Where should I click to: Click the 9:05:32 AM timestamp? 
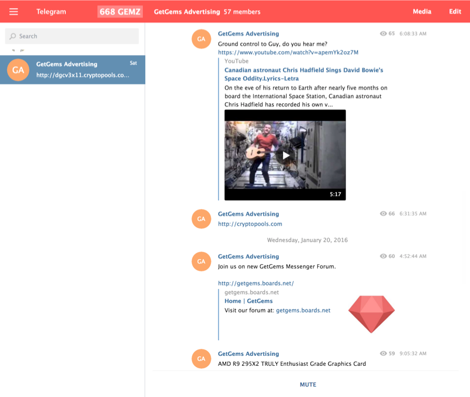tap(413, 354)
